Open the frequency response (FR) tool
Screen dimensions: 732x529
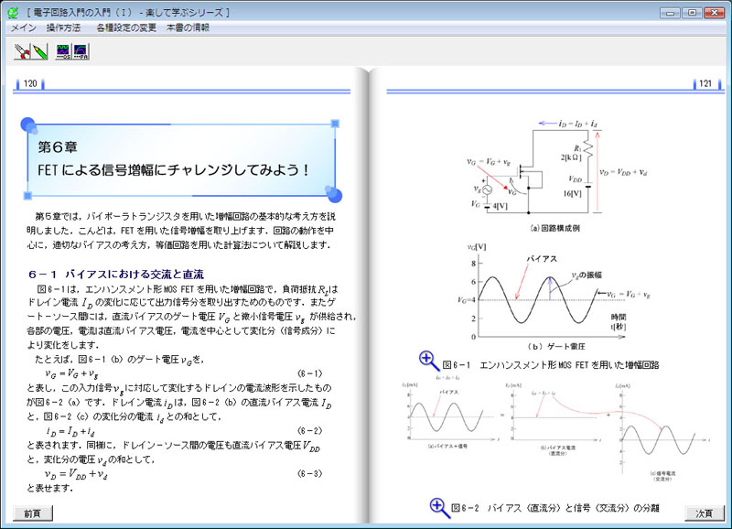click(x=81, y=51)
